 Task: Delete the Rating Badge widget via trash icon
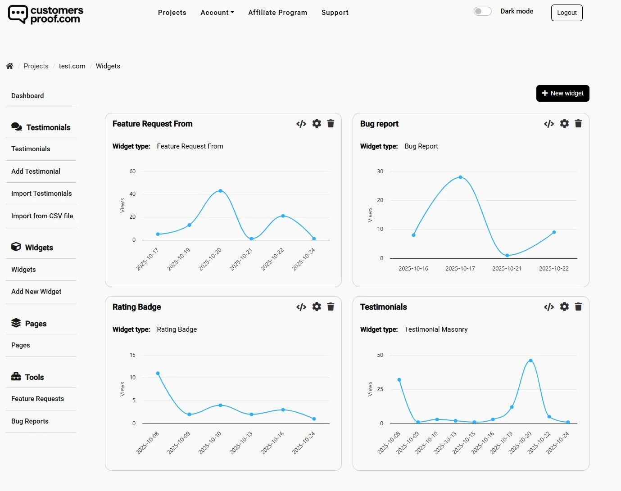click(x=331, y=306)
